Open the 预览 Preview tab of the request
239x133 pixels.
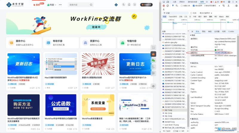204,31
